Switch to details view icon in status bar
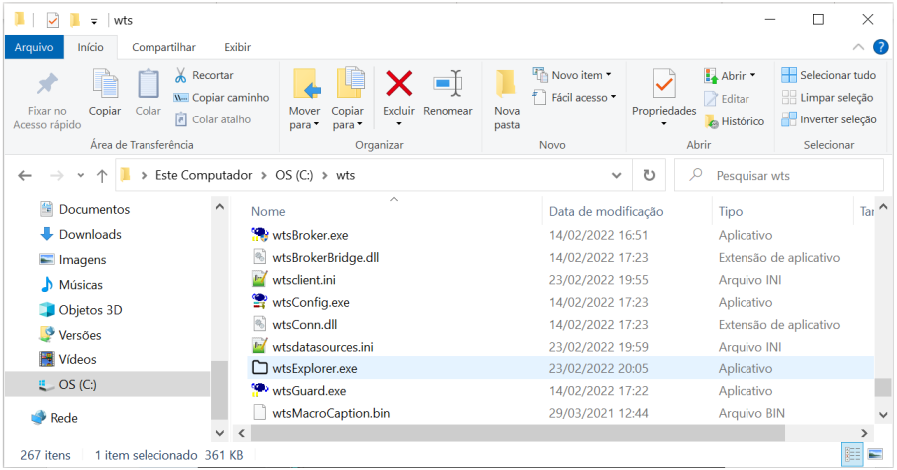Viewport: 897px width, 470px height. (852, 455)
